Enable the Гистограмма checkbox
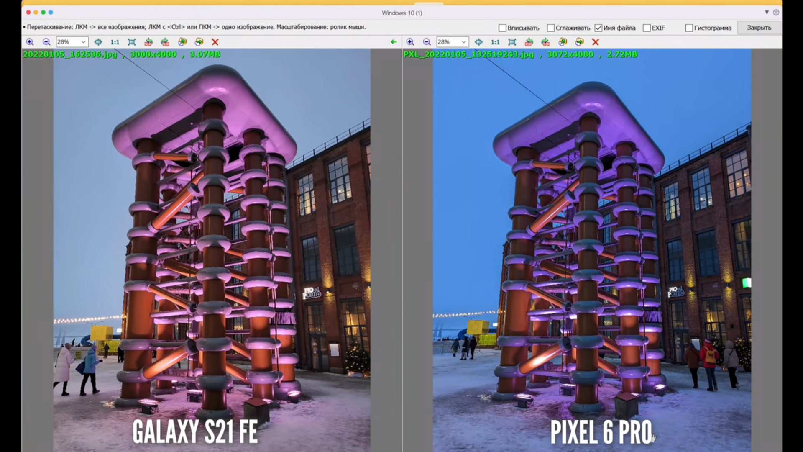This screenshot has height=452, width=803. 689,28
